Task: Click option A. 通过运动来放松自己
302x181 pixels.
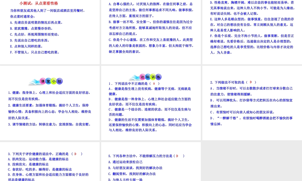Action: [125, 162]
